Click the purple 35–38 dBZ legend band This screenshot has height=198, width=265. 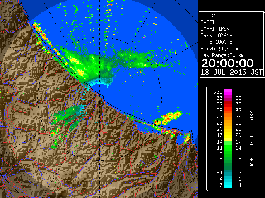pyautogui.click(x=228, y=98)
